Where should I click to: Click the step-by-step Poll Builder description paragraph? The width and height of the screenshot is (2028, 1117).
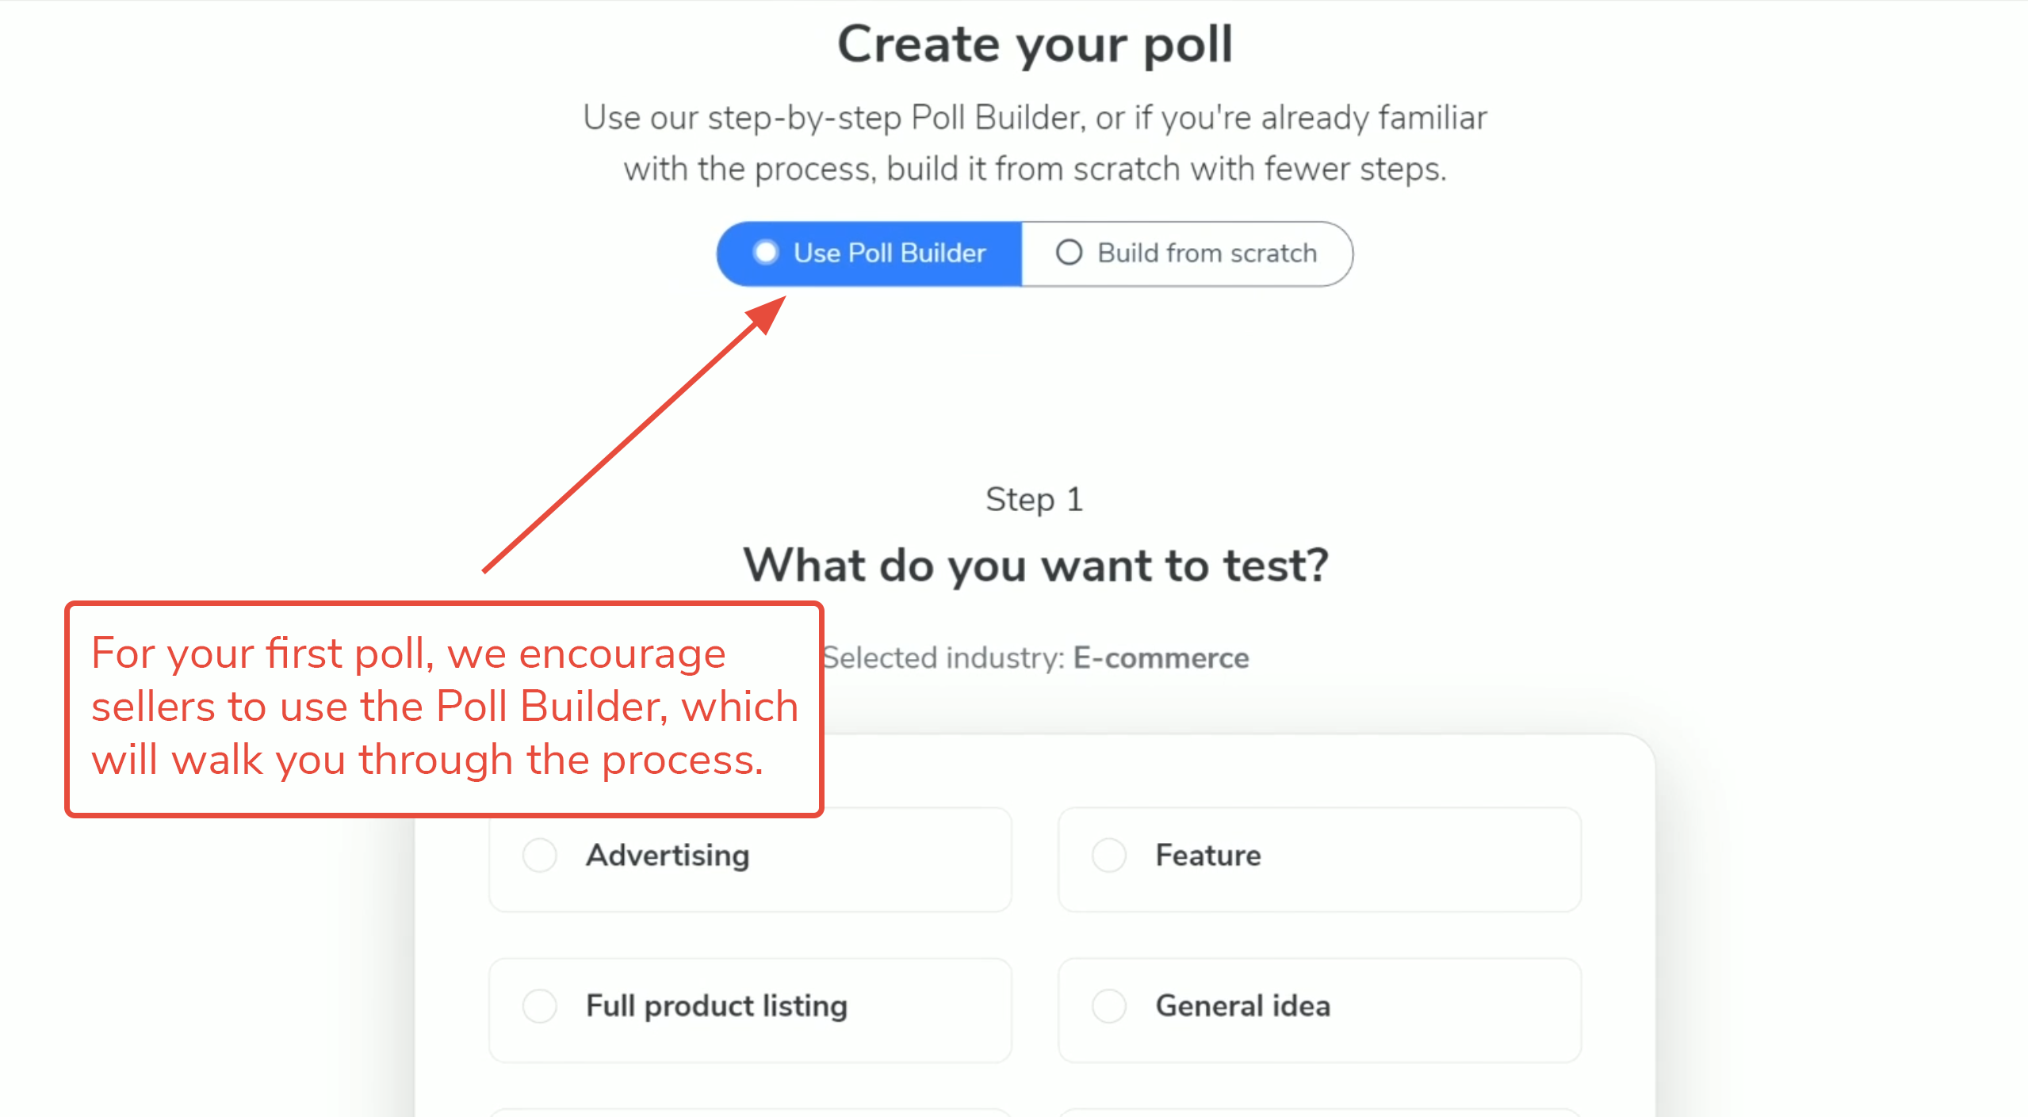click(1035, 143)
